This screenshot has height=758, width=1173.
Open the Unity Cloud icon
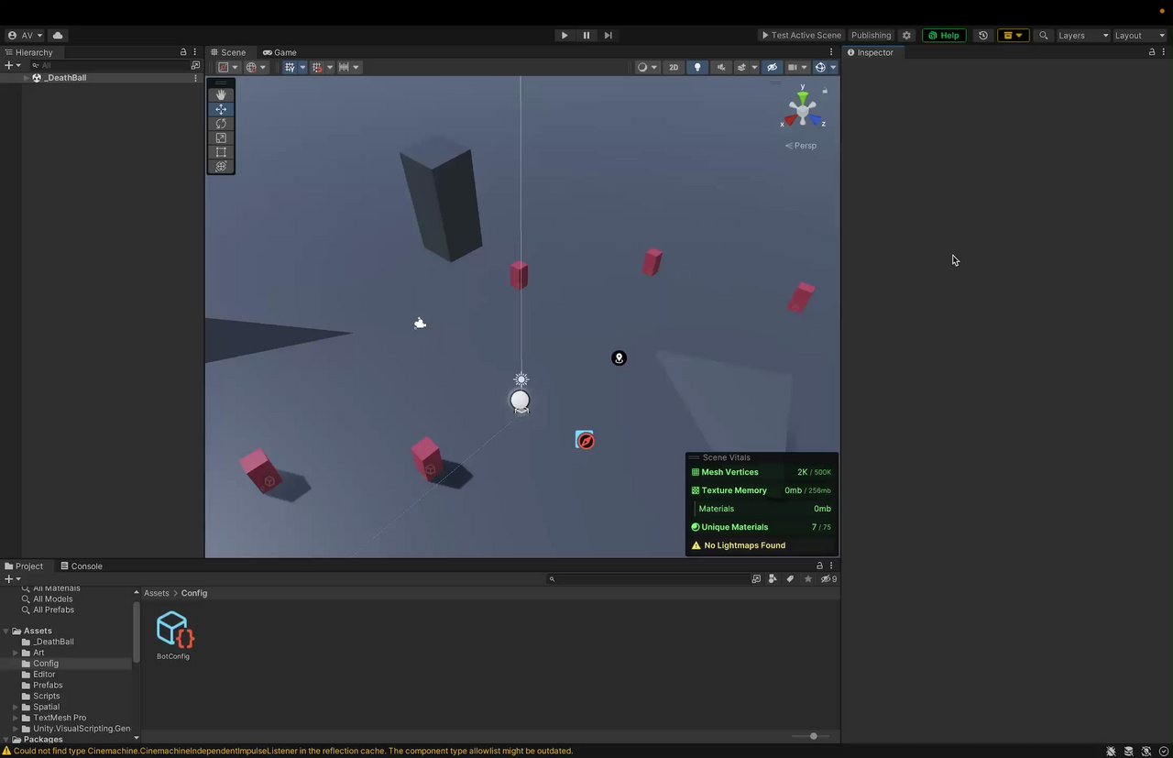58,36
